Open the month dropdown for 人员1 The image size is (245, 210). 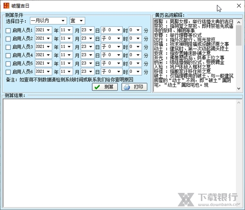(66, 30)
